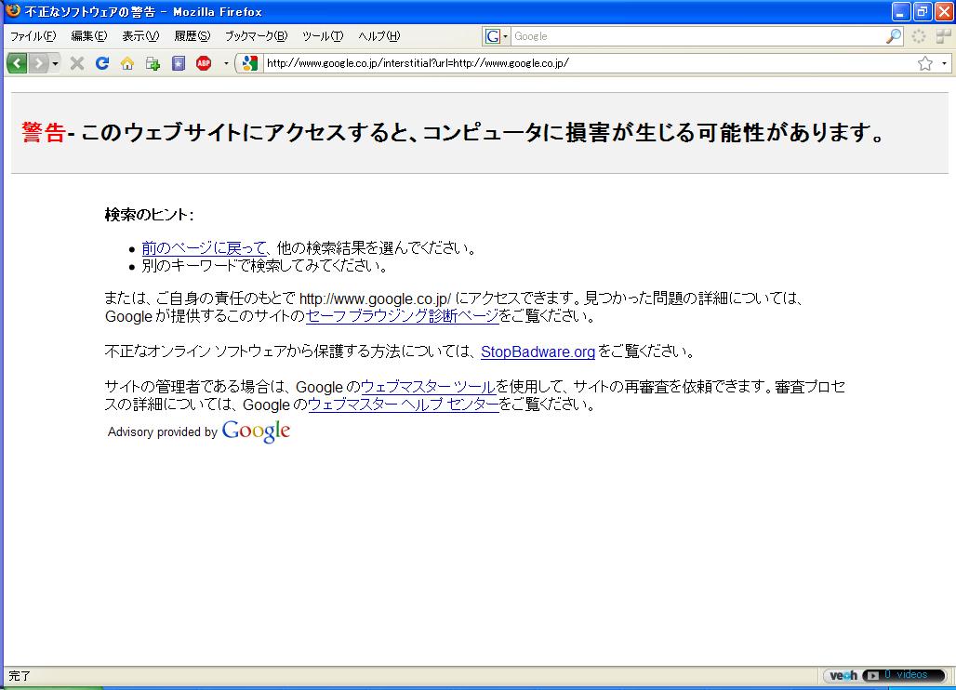The width and height of the screenshot is (956, 690).
Task: Click the Google site favicon in address bar
Action: pos(250,63)
